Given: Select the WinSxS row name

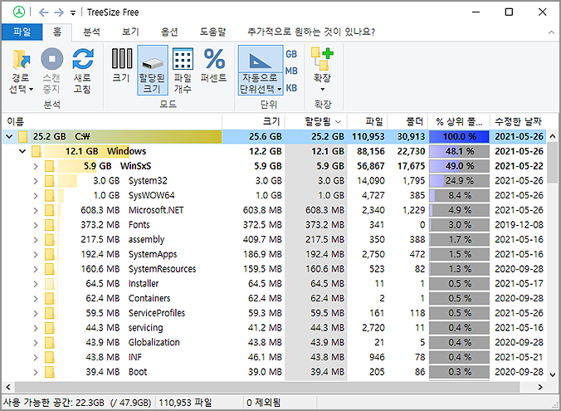Looking at the screenshot, I should click(x=135, y=166).
